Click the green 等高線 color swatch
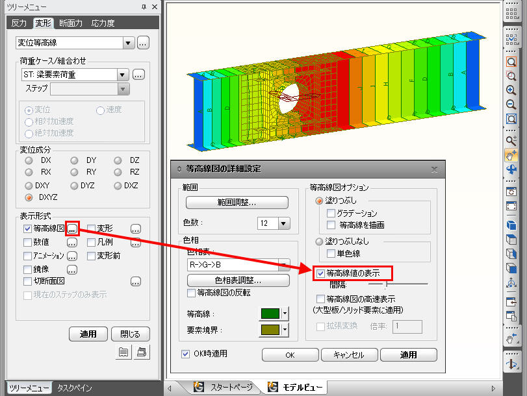This screenshot has width=527, height=396. 268,314
